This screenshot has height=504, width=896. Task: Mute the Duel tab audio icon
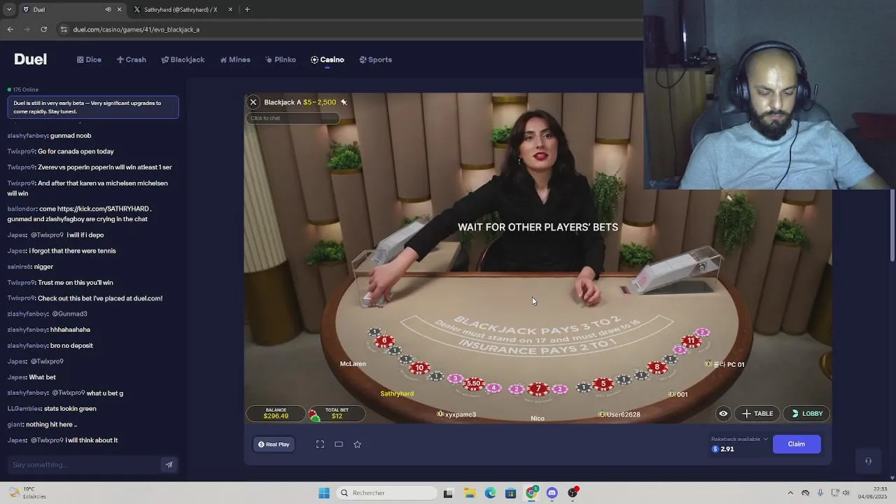(x=108, y=10)
